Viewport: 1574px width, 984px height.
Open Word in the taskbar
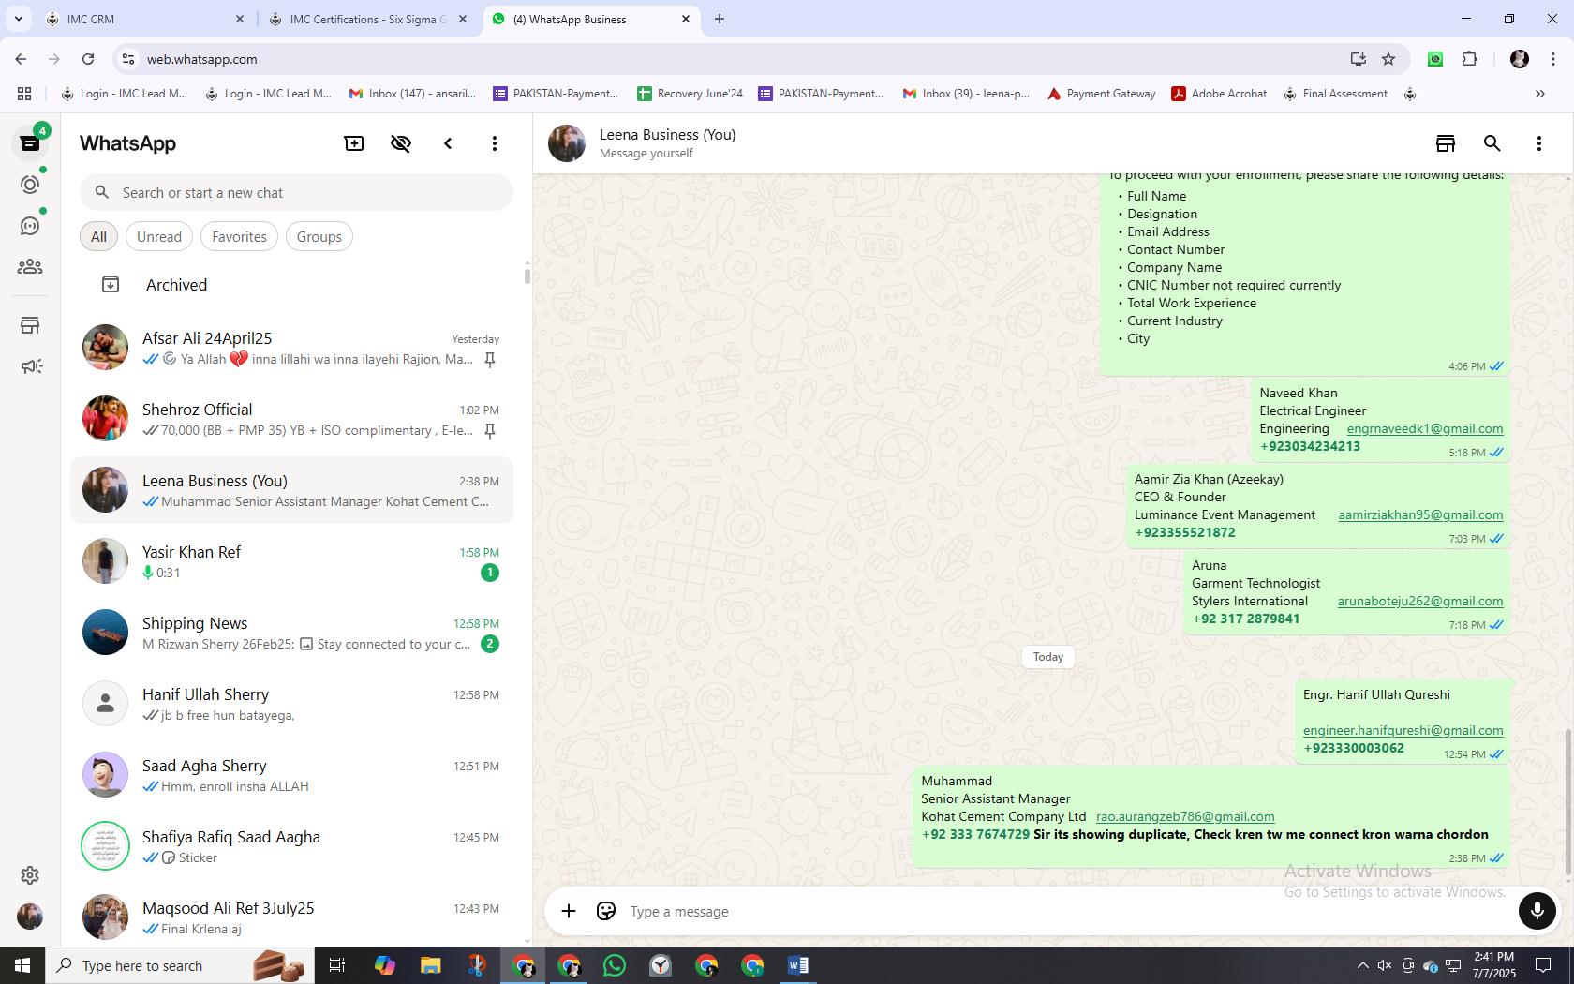798,965
